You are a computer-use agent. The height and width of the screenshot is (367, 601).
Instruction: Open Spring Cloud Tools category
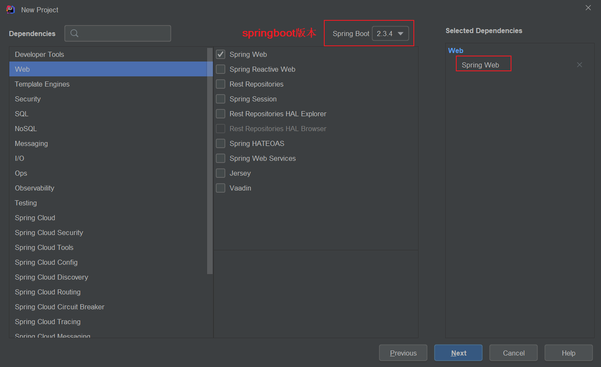pyautogui.click(x=108, y=247)
